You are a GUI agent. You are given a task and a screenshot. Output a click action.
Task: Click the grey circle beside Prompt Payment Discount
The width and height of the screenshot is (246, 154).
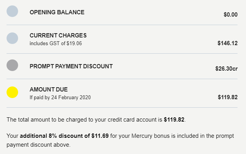pyautogui.click(x=12, y=65)
